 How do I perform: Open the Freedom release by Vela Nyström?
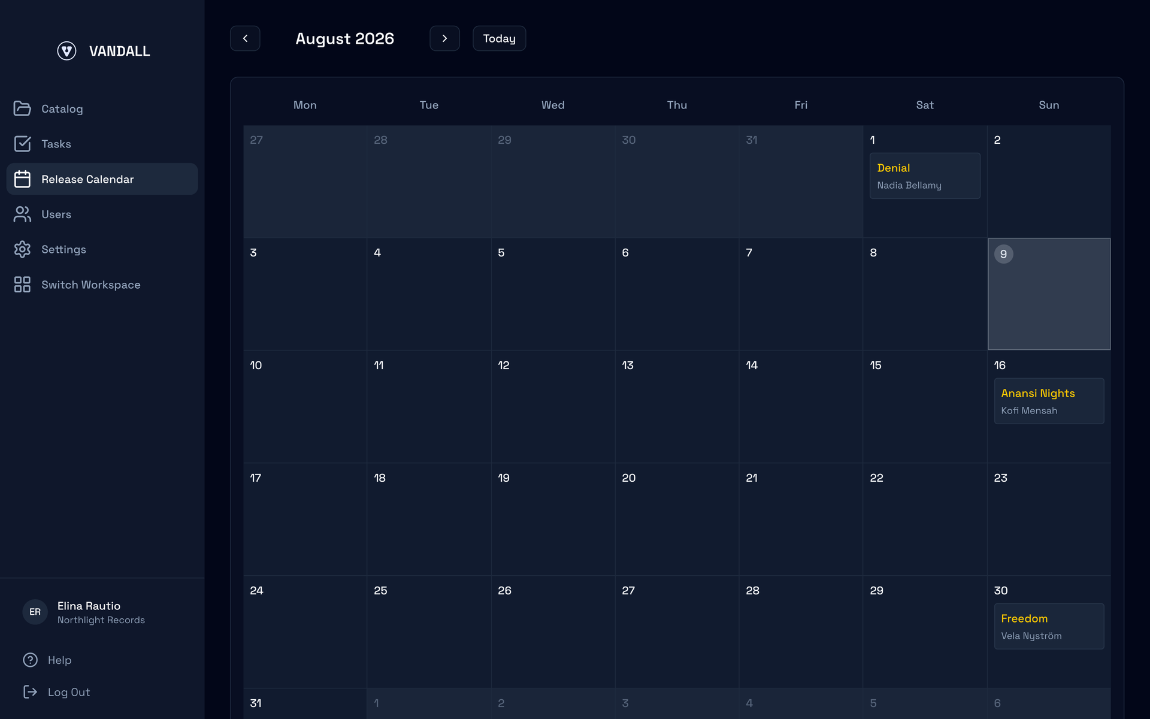[x=1049, y=626]
